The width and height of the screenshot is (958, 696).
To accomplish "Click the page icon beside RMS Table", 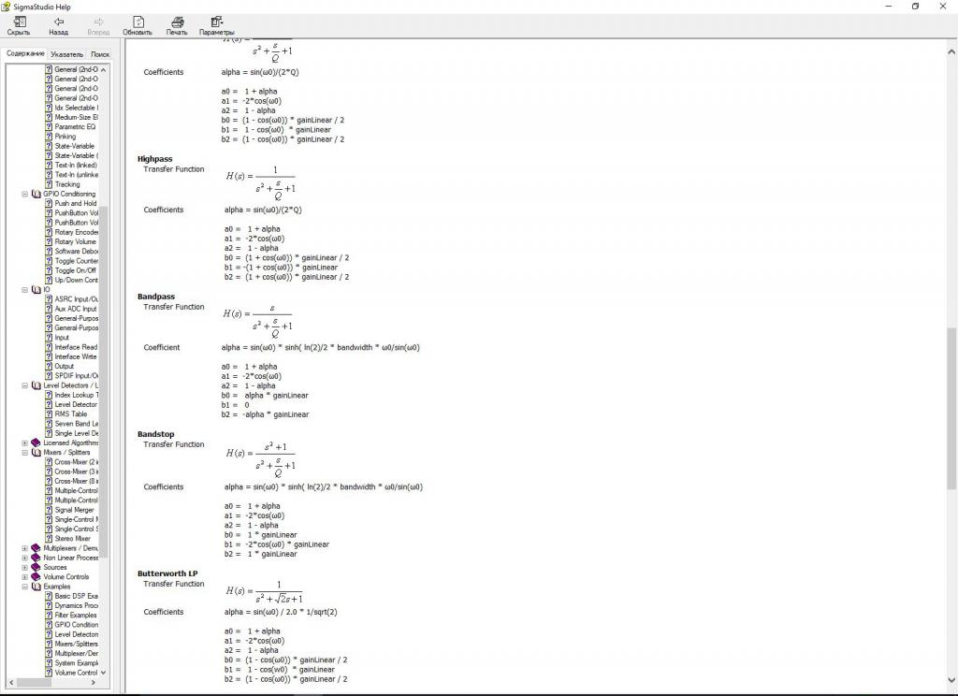I will click(x=49, y=414).
